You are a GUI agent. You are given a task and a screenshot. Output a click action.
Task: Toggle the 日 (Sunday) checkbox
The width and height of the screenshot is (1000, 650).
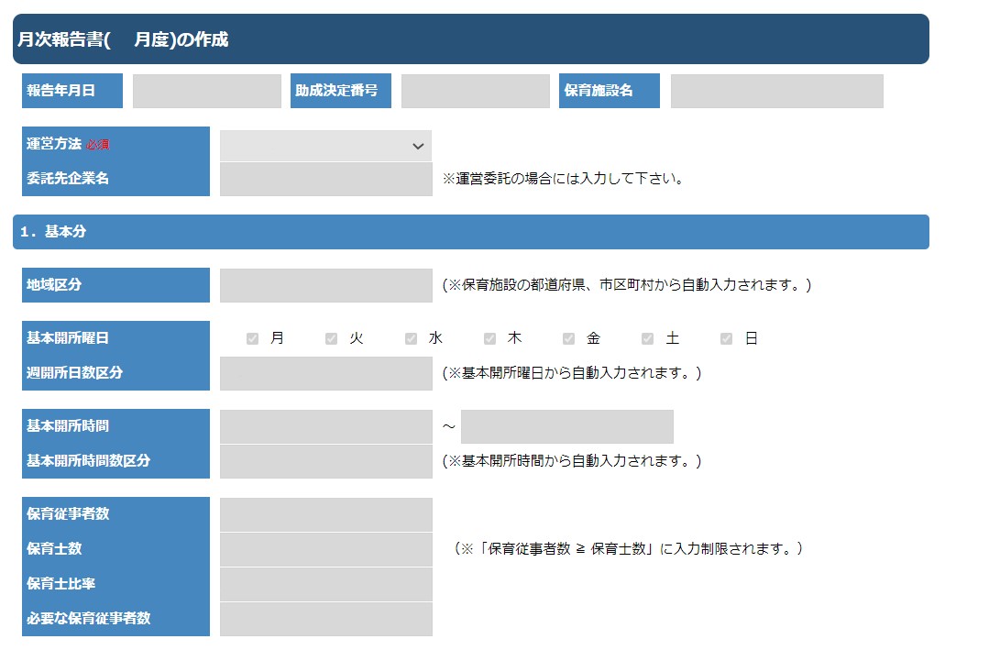point(727,339)
